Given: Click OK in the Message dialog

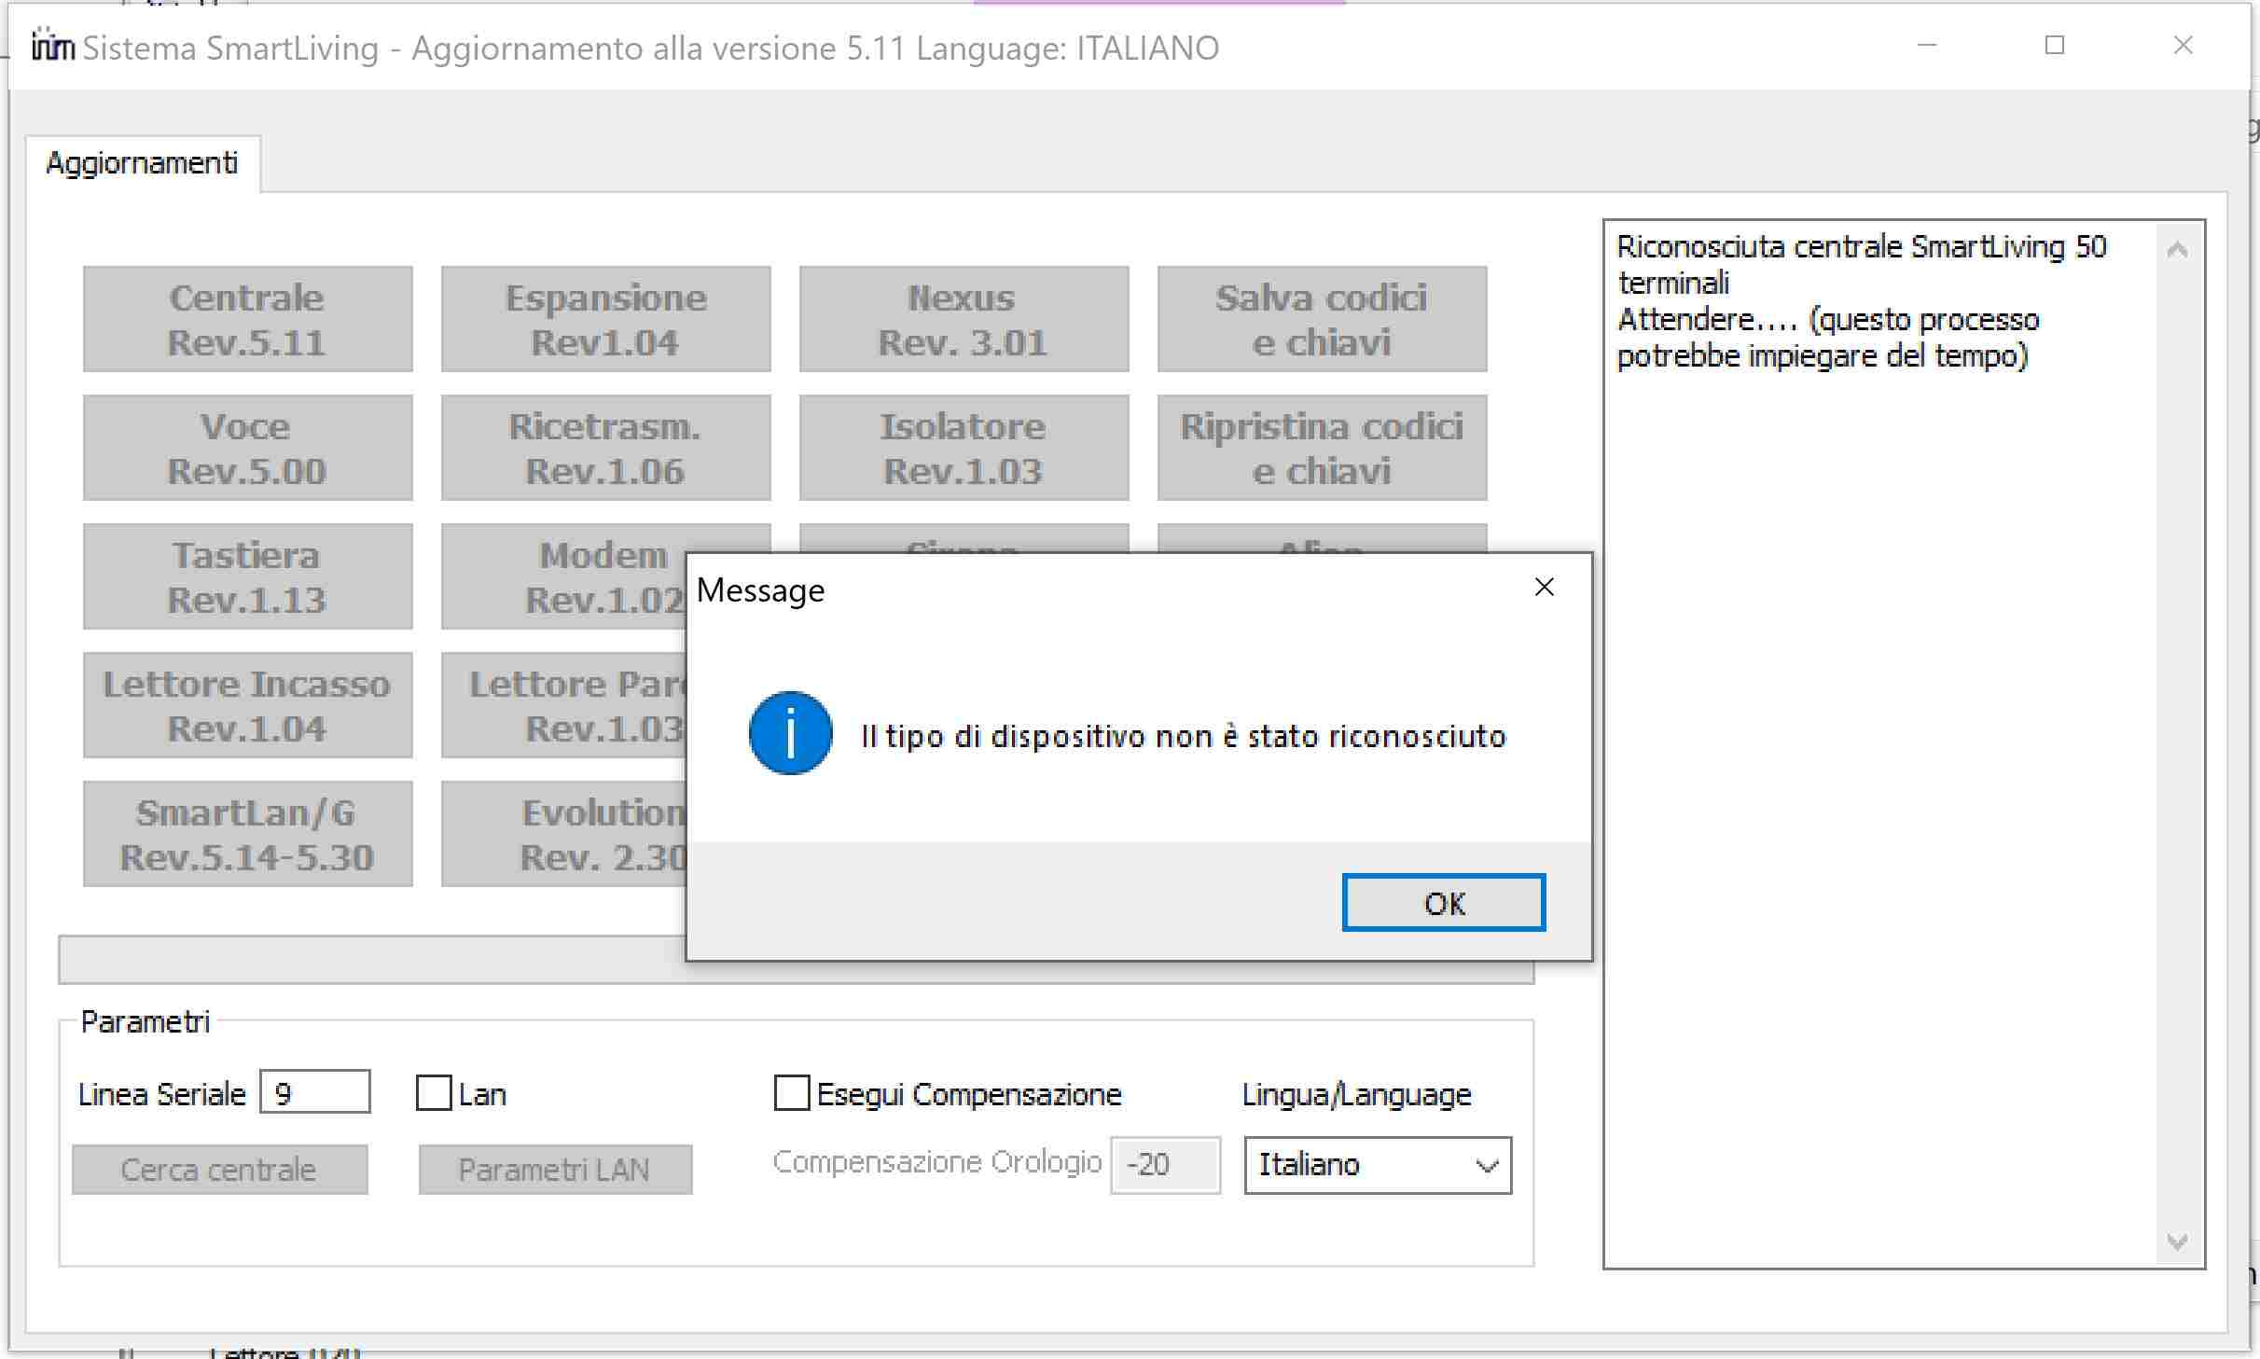Looking at the screenshot, I should pyautogui.click(x=1443, y=902).
